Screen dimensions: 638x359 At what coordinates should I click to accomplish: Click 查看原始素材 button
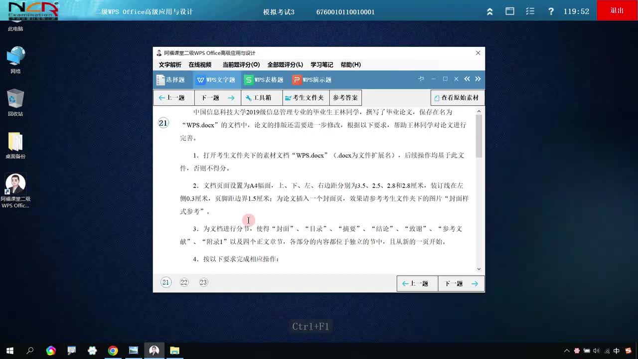pyautogui.click(x=458, y=98)
